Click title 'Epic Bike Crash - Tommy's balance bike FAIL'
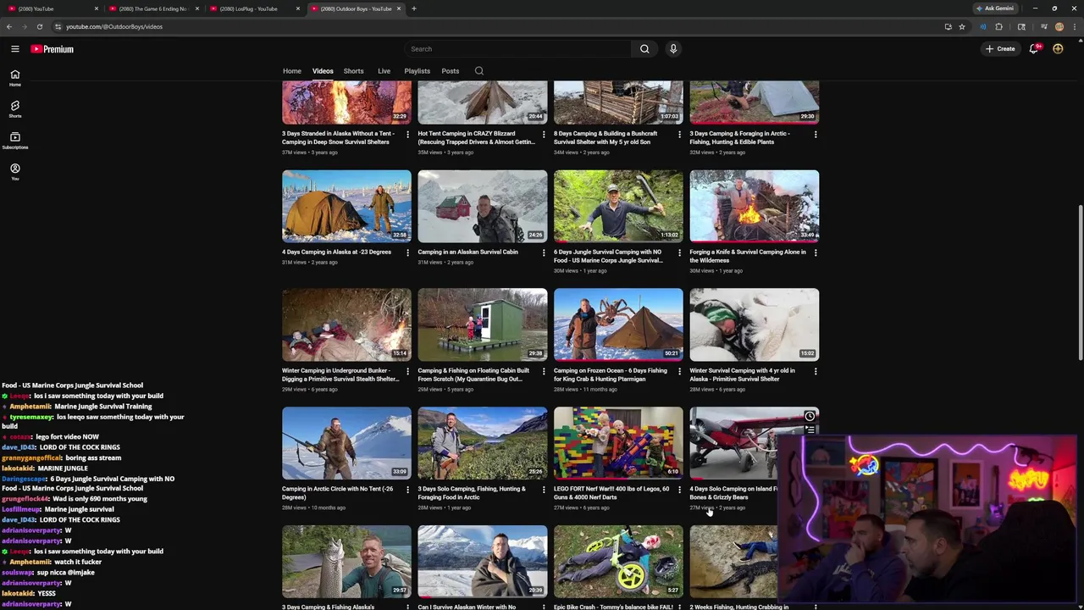This screenshot has width=1084, height=610. click(613, 607)
